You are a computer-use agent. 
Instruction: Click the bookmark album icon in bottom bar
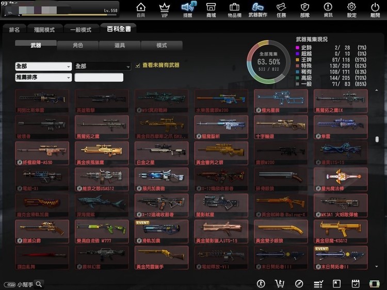[x=336, y=284]
